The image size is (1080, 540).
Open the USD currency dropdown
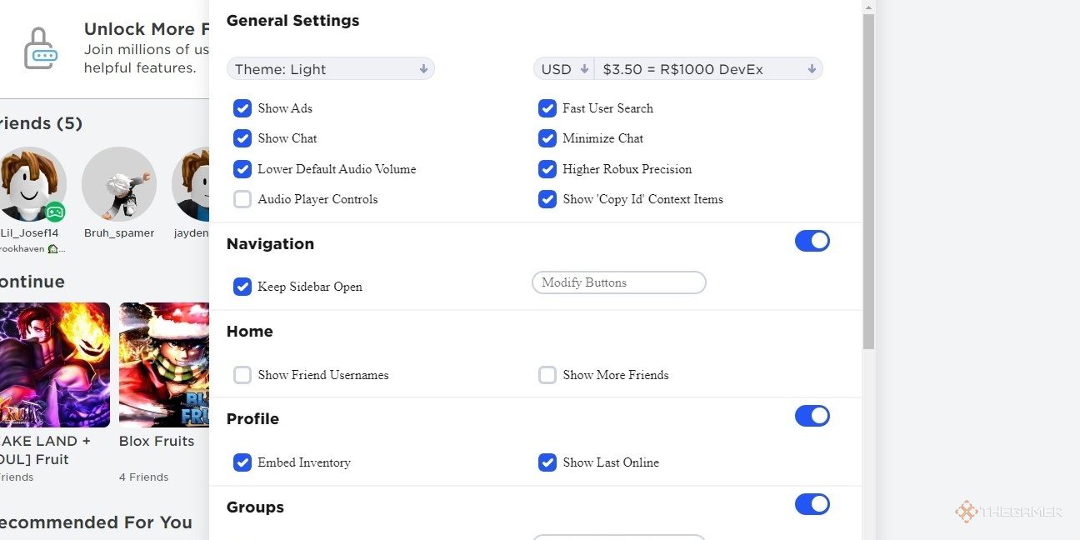coord(563,69)
